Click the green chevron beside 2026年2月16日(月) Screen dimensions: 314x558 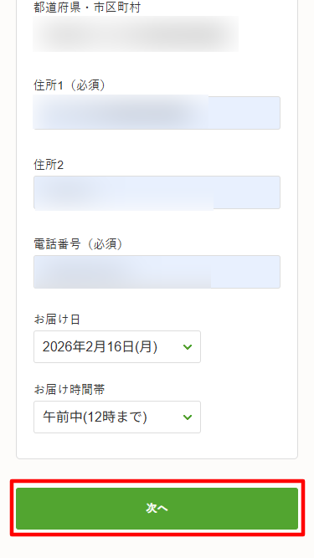point(188,347)
